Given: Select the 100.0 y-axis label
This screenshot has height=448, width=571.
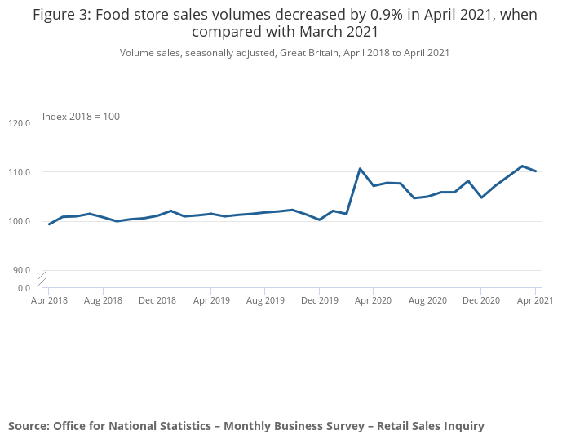Looking at the screenshot, I should (20, 221).
